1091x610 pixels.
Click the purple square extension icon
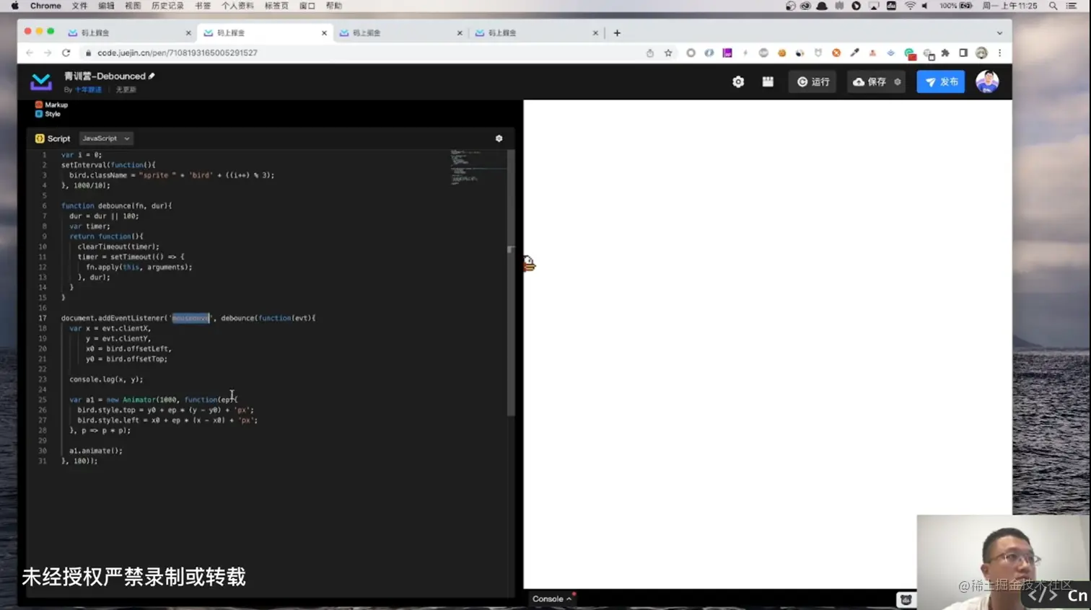point(727,53)
